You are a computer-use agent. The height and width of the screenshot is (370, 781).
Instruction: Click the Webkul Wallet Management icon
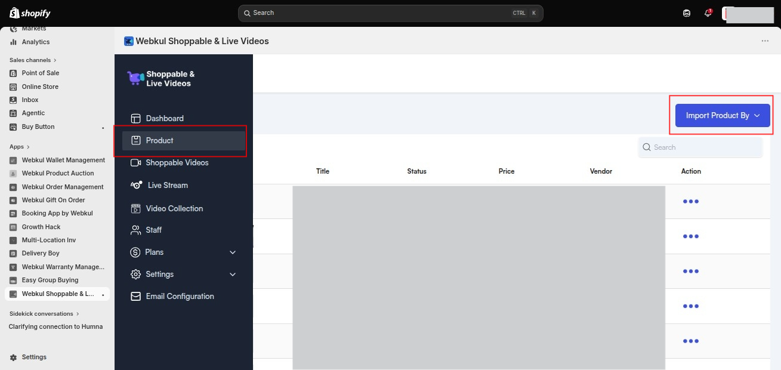pos(13,160)
